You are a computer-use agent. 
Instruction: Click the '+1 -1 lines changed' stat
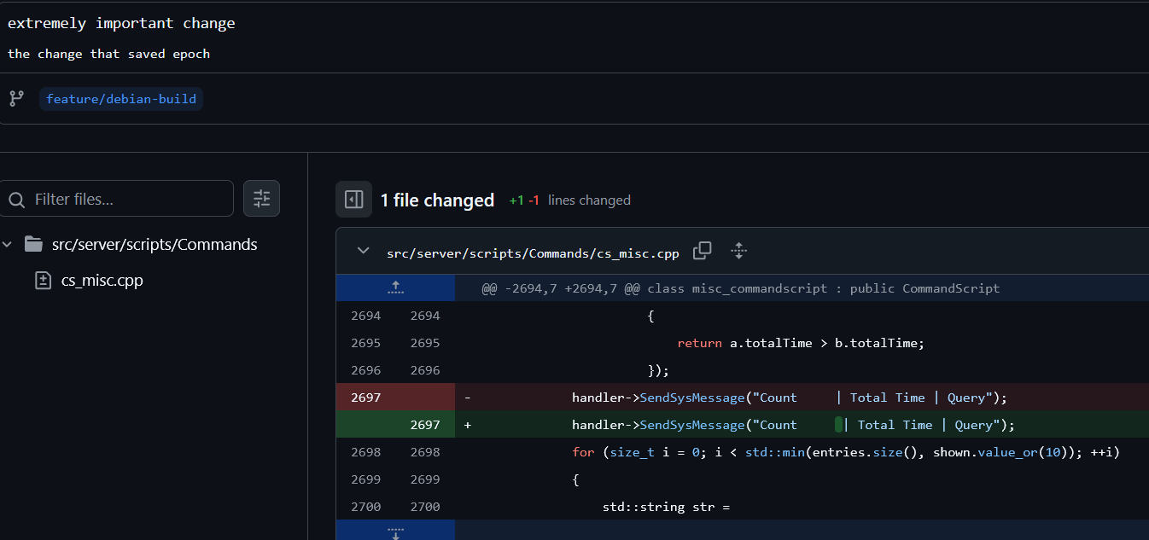[x=569, y=200]
